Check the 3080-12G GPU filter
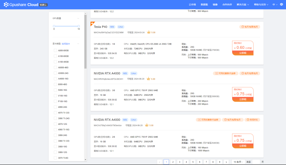This screenshot has height=165, width=286. [x=55, y=152]
